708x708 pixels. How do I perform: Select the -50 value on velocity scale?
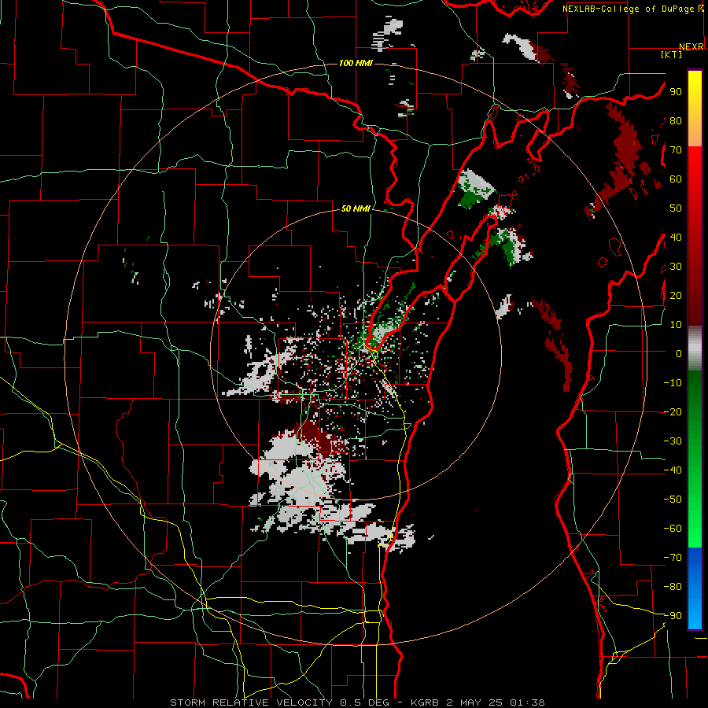673,500
